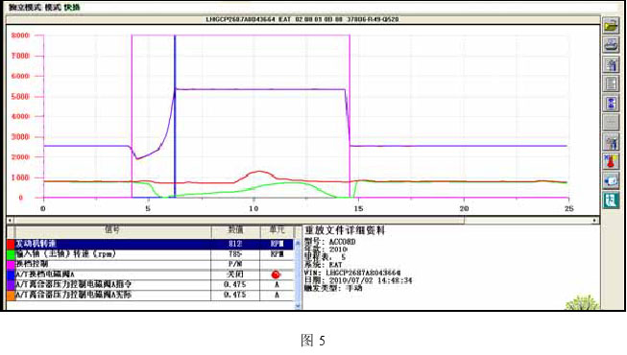Click the teal exit-door icon
Screen dimensions: 627x355
point(611,200)
